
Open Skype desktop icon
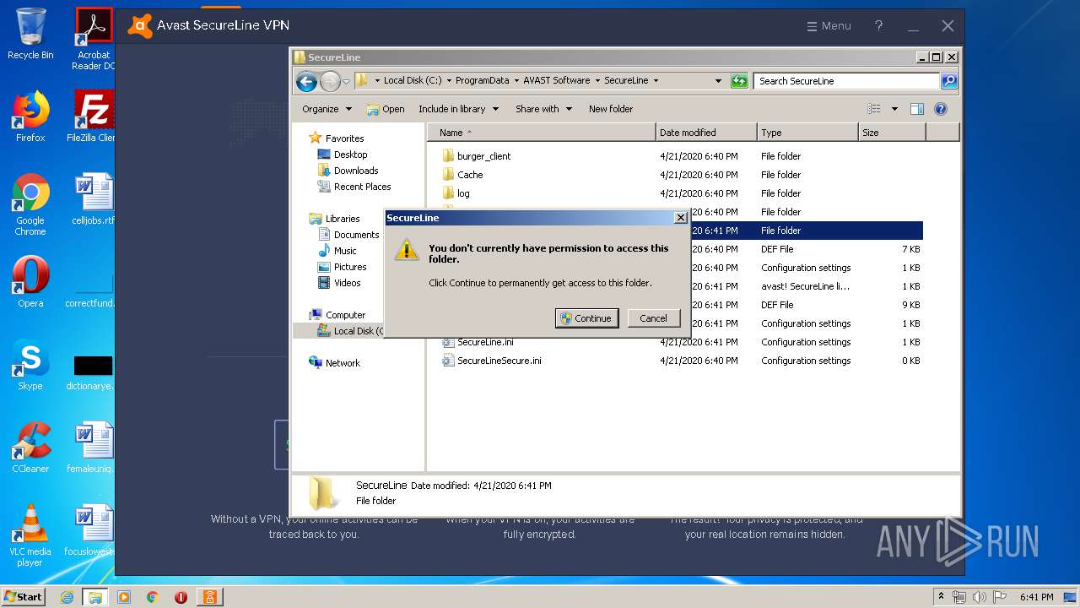[x=30, y=365]
